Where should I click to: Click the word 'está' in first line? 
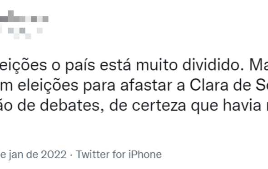pyautogui.click(x=115, y=65)
